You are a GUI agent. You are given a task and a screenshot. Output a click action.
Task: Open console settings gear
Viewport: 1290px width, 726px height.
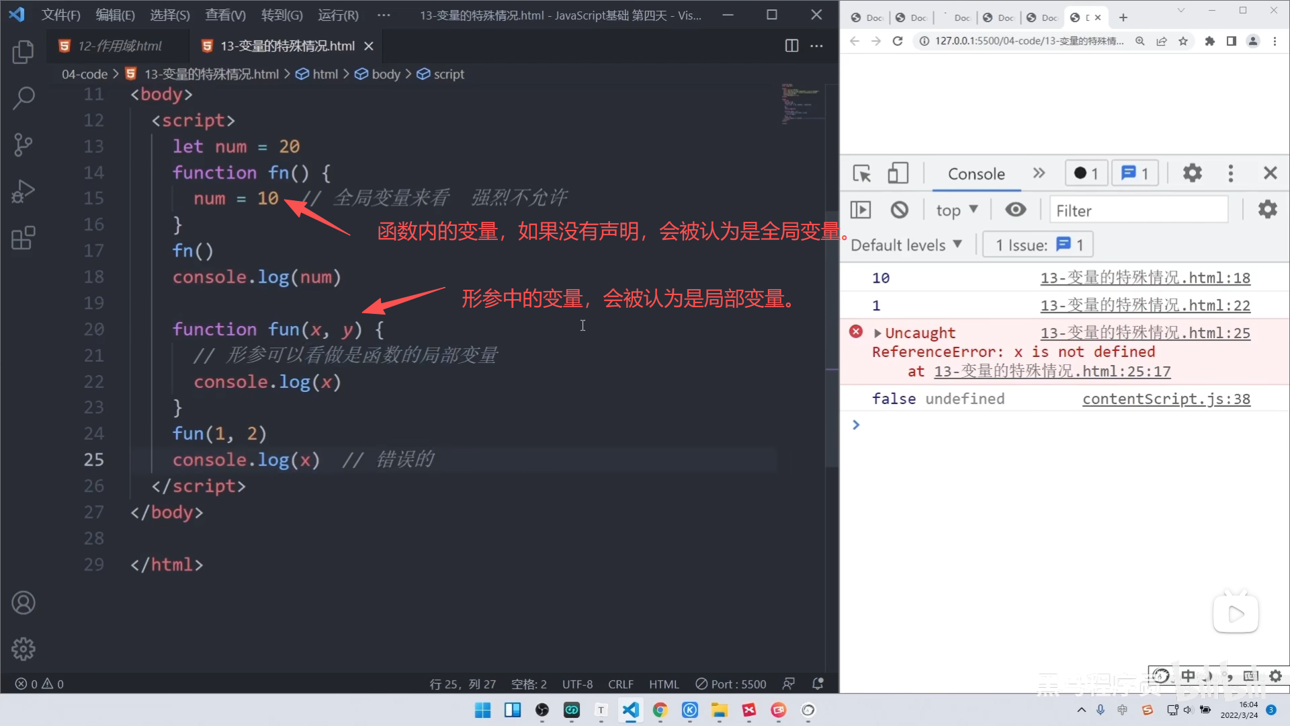coord(1267,210)
